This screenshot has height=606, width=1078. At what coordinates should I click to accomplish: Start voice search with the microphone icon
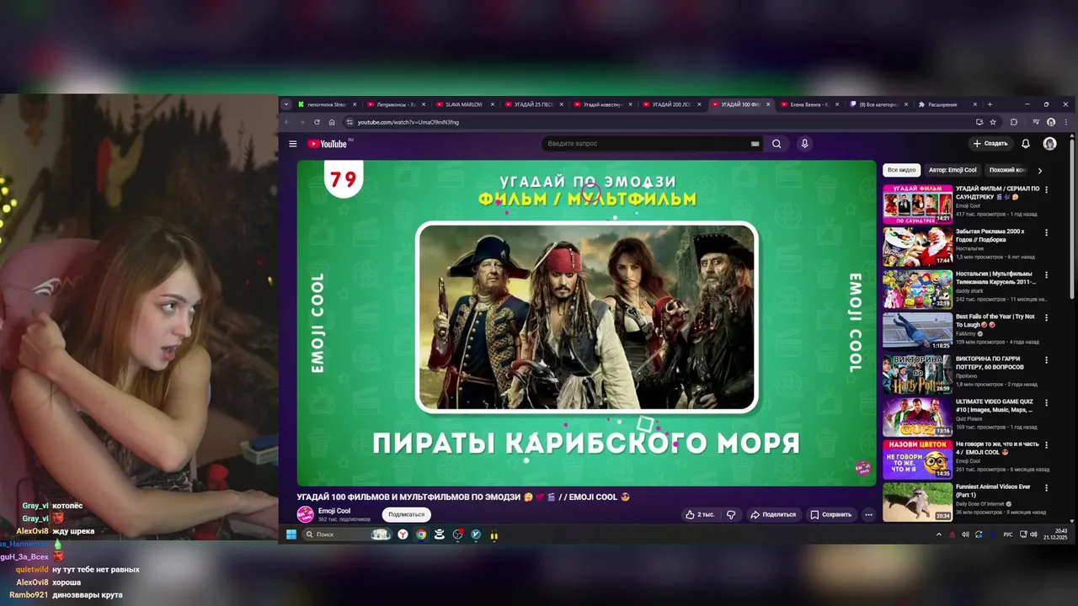[804, 144]
